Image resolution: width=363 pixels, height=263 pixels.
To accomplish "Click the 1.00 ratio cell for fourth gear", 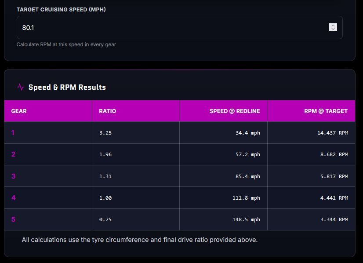I will [x=105, y=198].
